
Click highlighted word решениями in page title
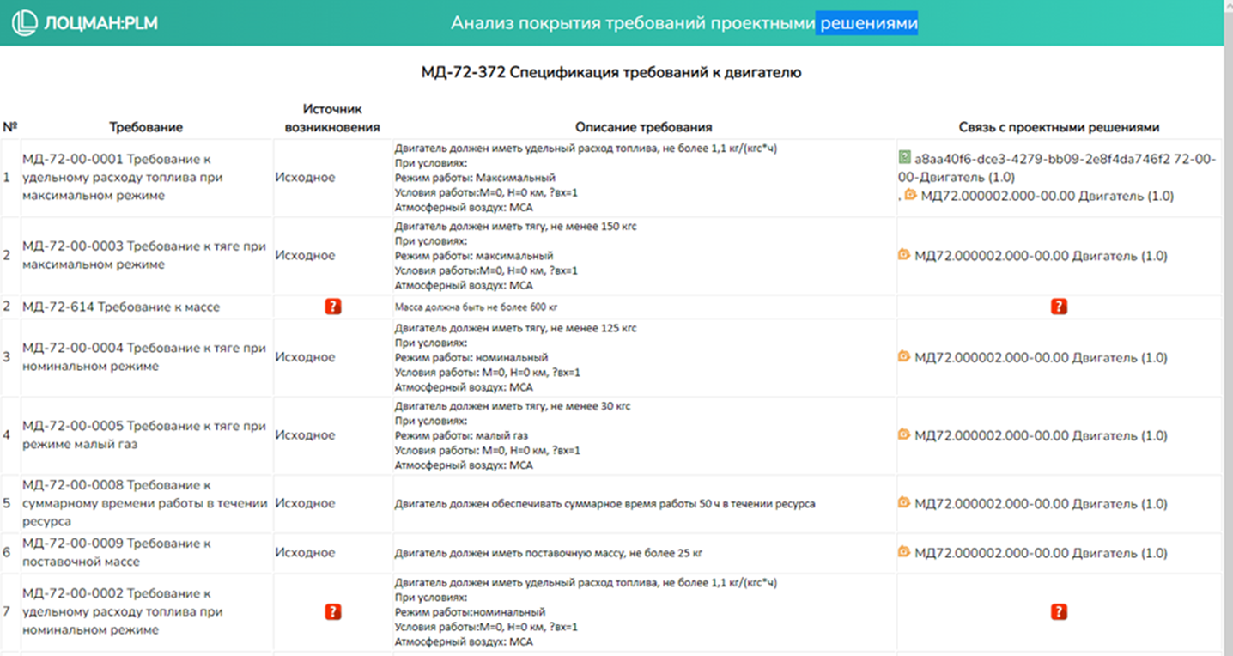click(867, 23)
